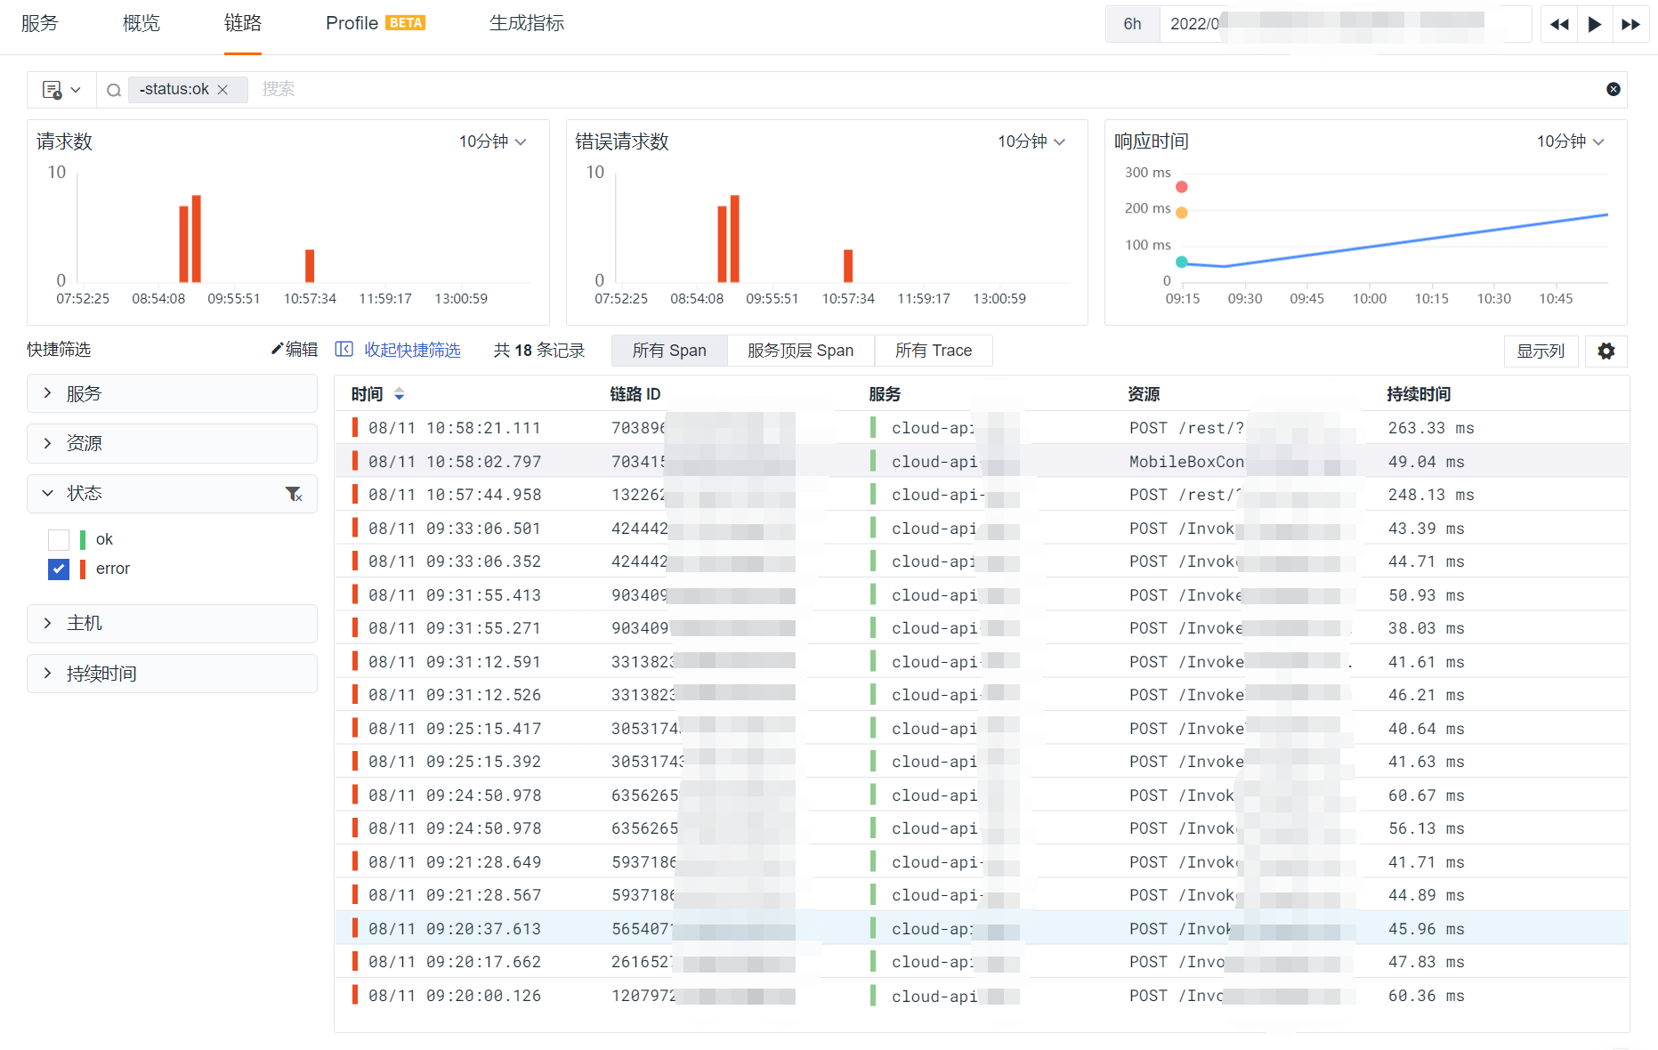Open the saved search list icon
1658x1050 pixels.
point(52,90)
